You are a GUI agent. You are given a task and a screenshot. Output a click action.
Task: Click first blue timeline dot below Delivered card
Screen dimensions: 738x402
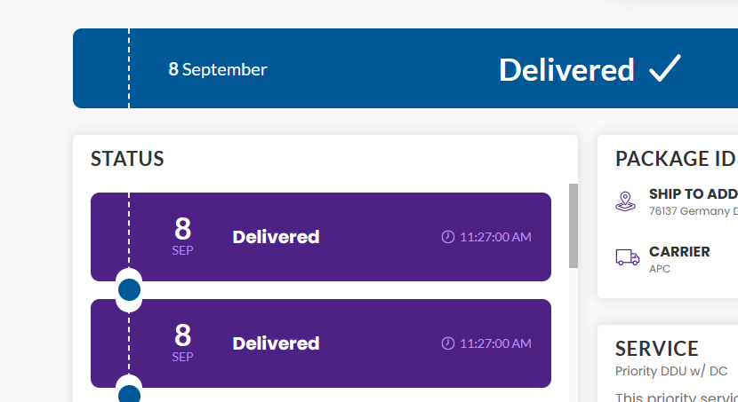(x=129, y=290)
